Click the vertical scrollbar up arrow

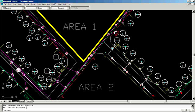193,12
